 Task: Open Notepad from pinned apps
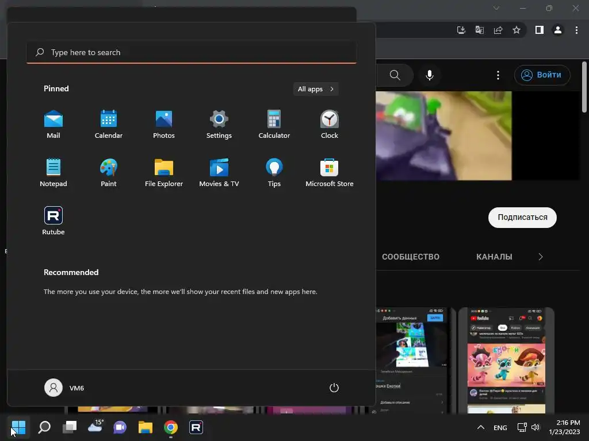tap(53, 172)
